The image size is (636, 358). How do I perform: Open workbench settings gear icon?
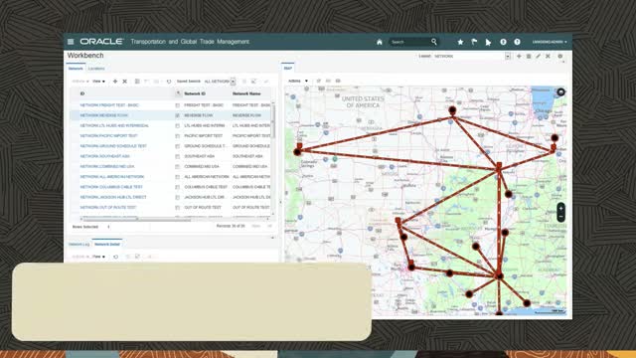(560, 56)
